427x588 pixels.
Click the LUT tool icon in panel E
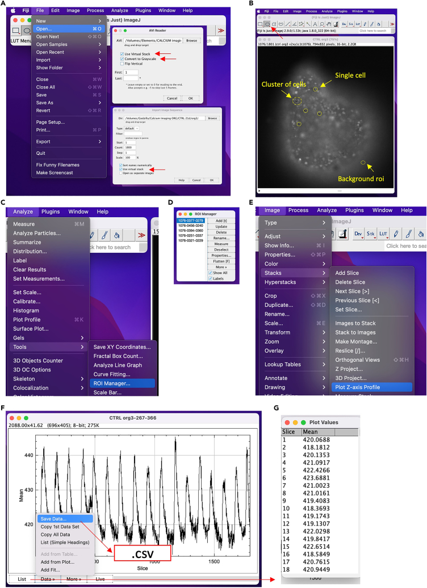pos(383,234)
